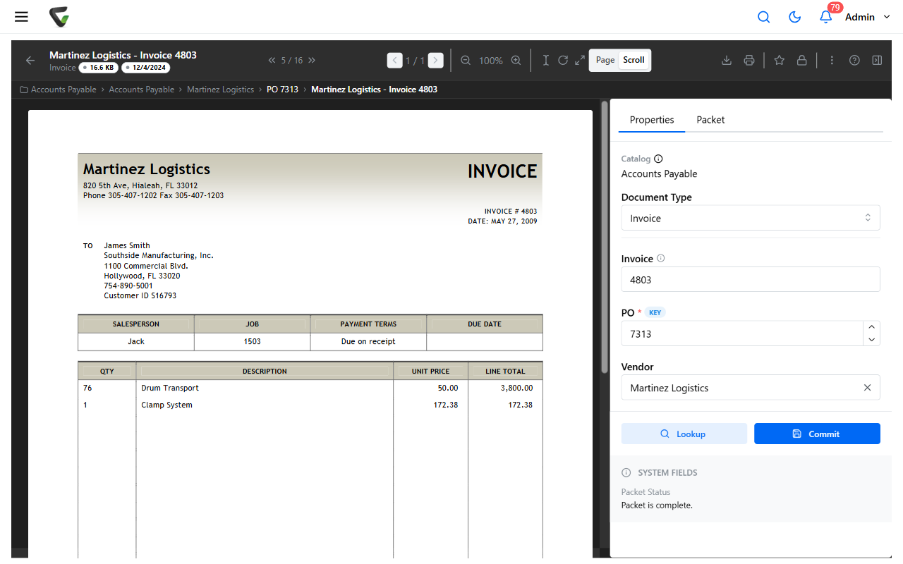
Task: Jump to the first document in set
Action: tap(272, 61)
